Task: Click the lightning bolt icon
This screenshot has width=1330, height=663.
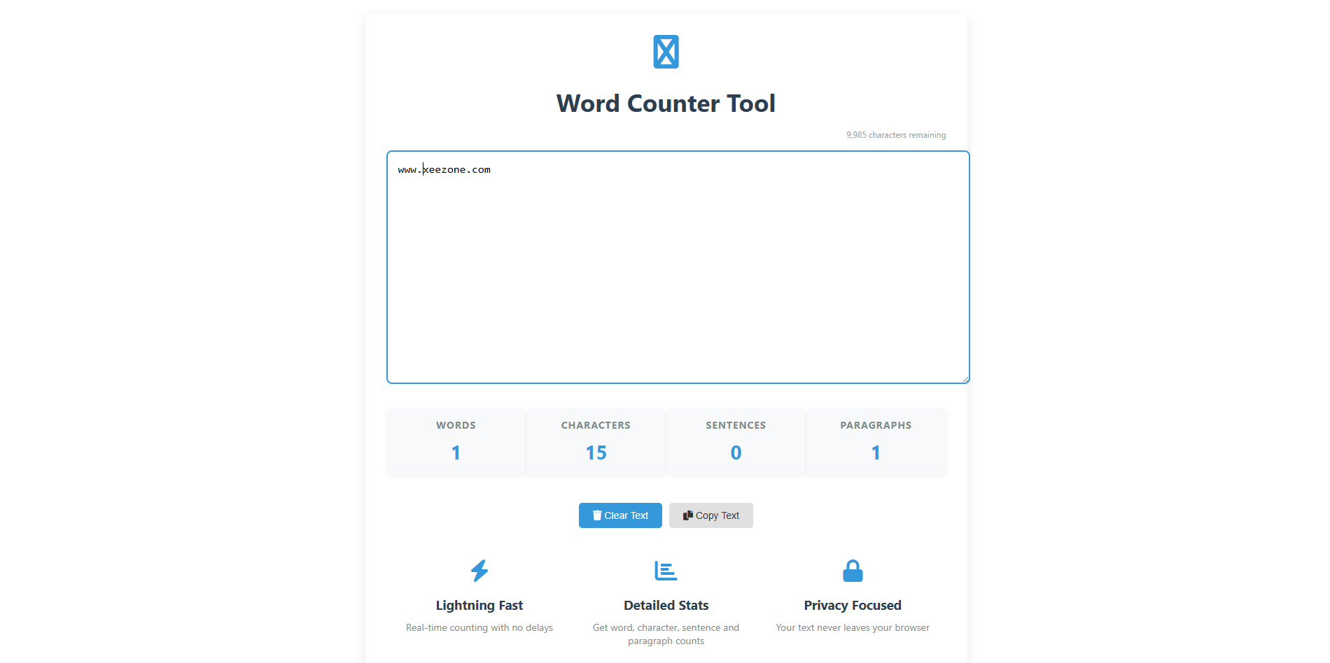Action: (x=479, y=571)
